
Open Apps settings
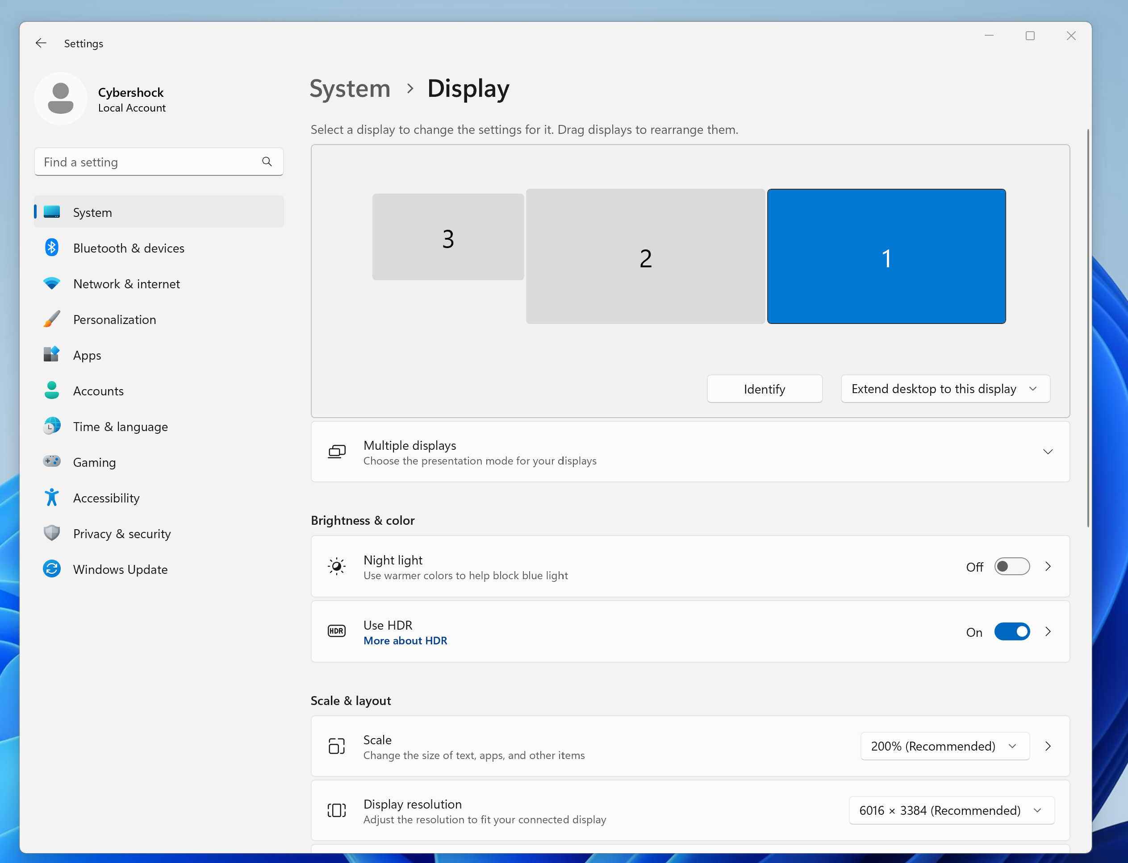[x=159, y=355]
